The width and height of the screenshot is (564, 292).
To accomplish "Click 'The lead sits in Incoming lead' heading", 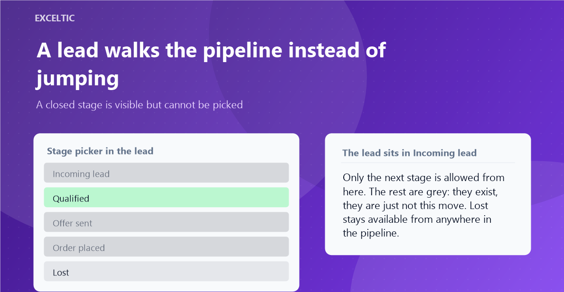I will [x=409, y=153].
